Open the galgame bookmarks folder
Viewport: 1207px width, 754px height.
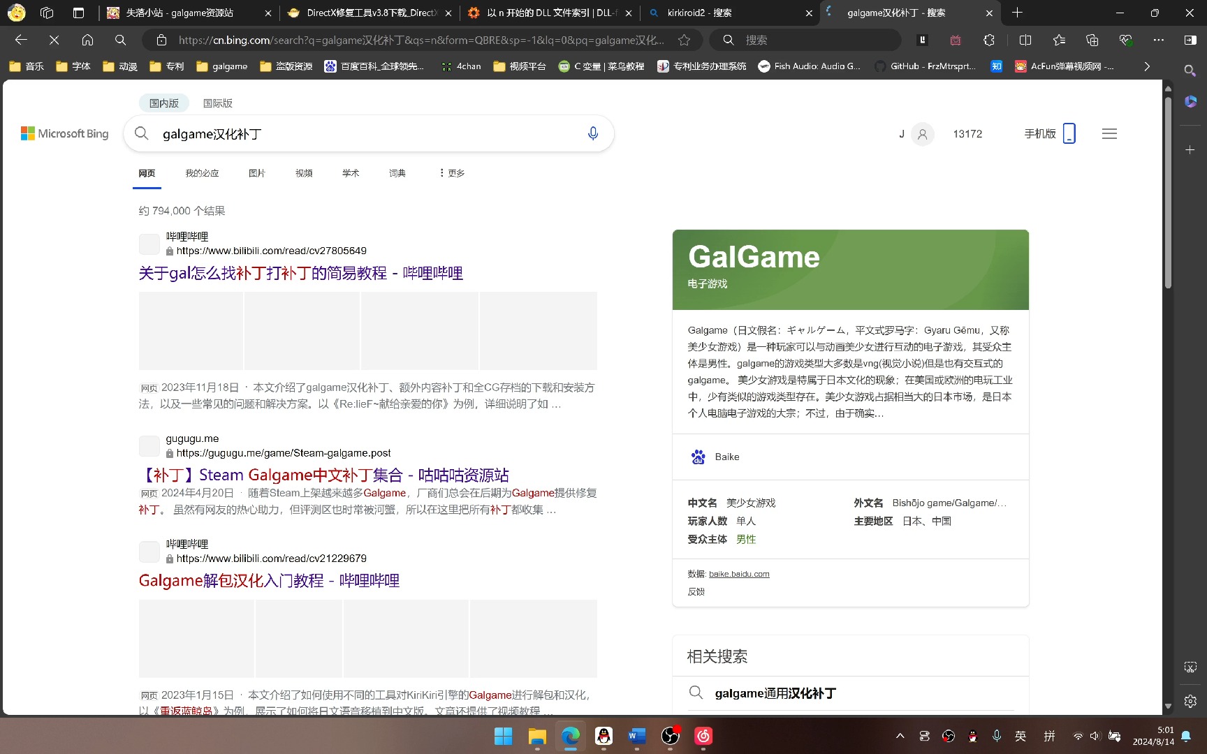222,66
